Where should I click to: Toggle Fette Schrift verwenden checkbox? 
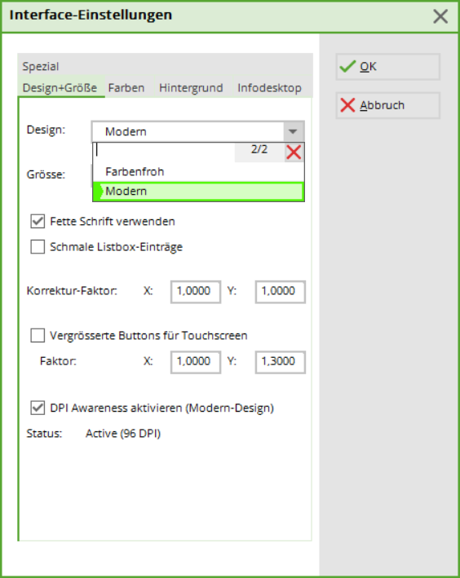point(38,221)
